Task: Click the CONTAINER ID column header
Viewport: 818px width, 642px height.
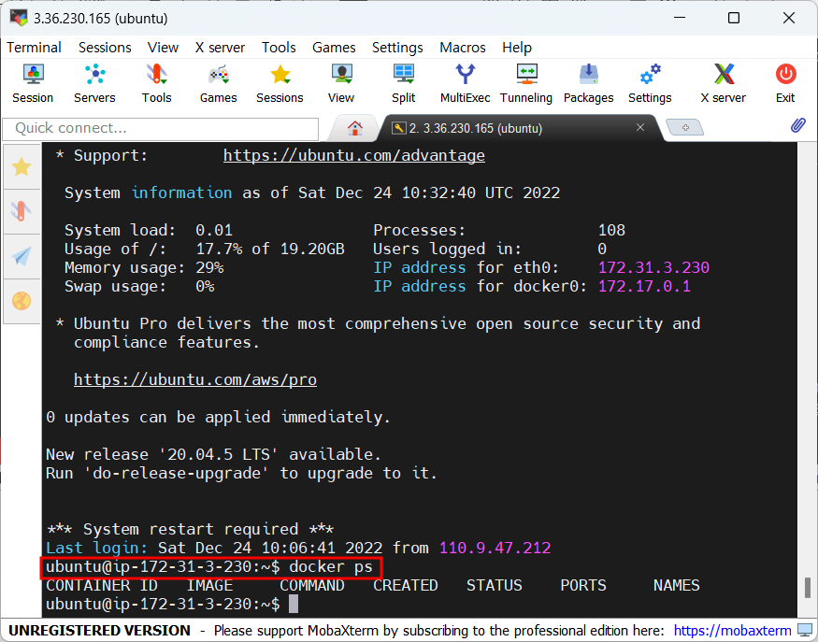Action: 102,585
